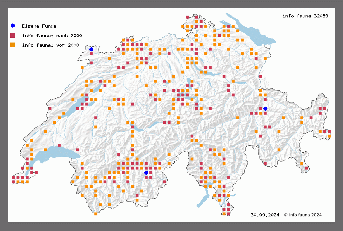Click the red square legend symbol
Viewport: 343px width, 231px height.
13,35
